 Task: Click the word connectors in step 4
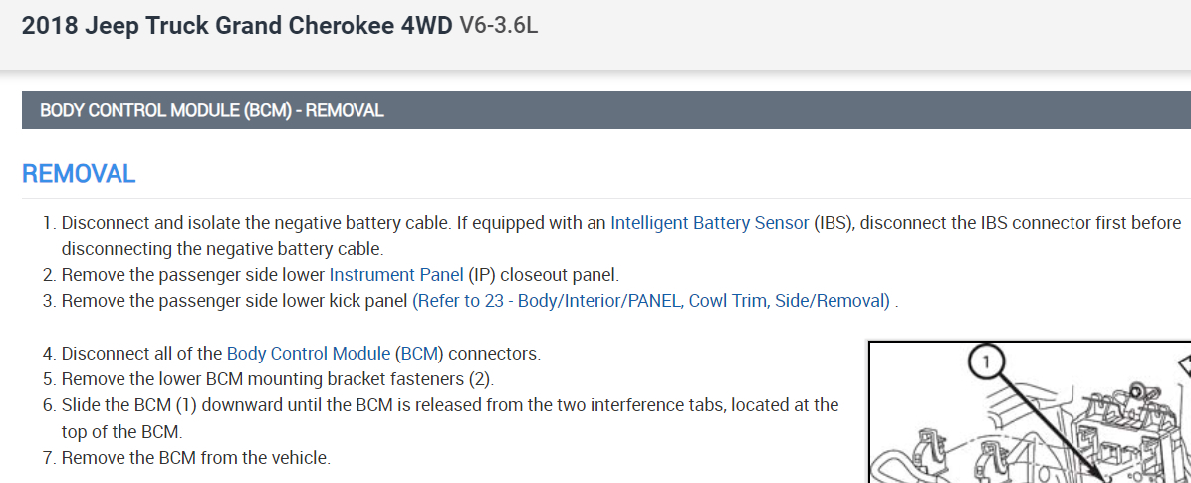pos(494,353)
